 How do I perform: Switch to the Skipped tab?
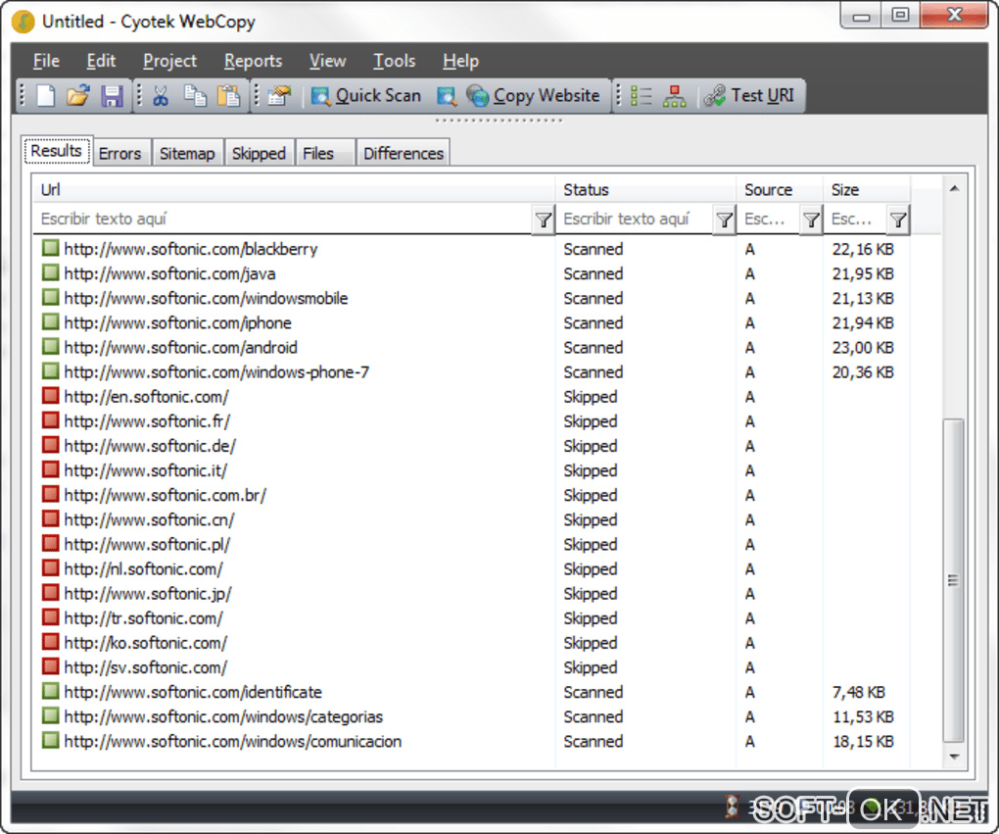pyautogui.click(x=259, y=153)
